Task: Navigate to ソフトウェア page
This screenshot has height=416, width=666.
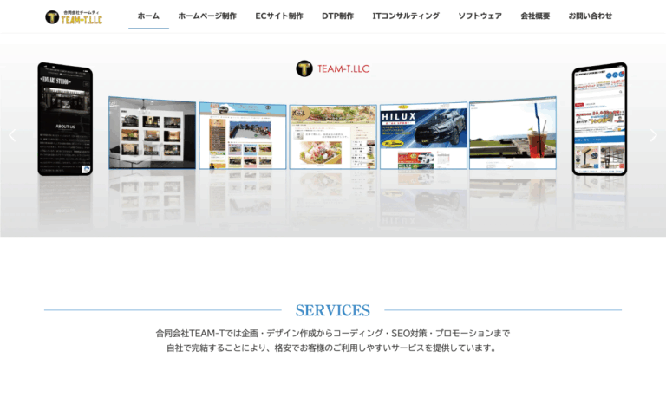Action: pyautogui.click(x=480, y=16)
